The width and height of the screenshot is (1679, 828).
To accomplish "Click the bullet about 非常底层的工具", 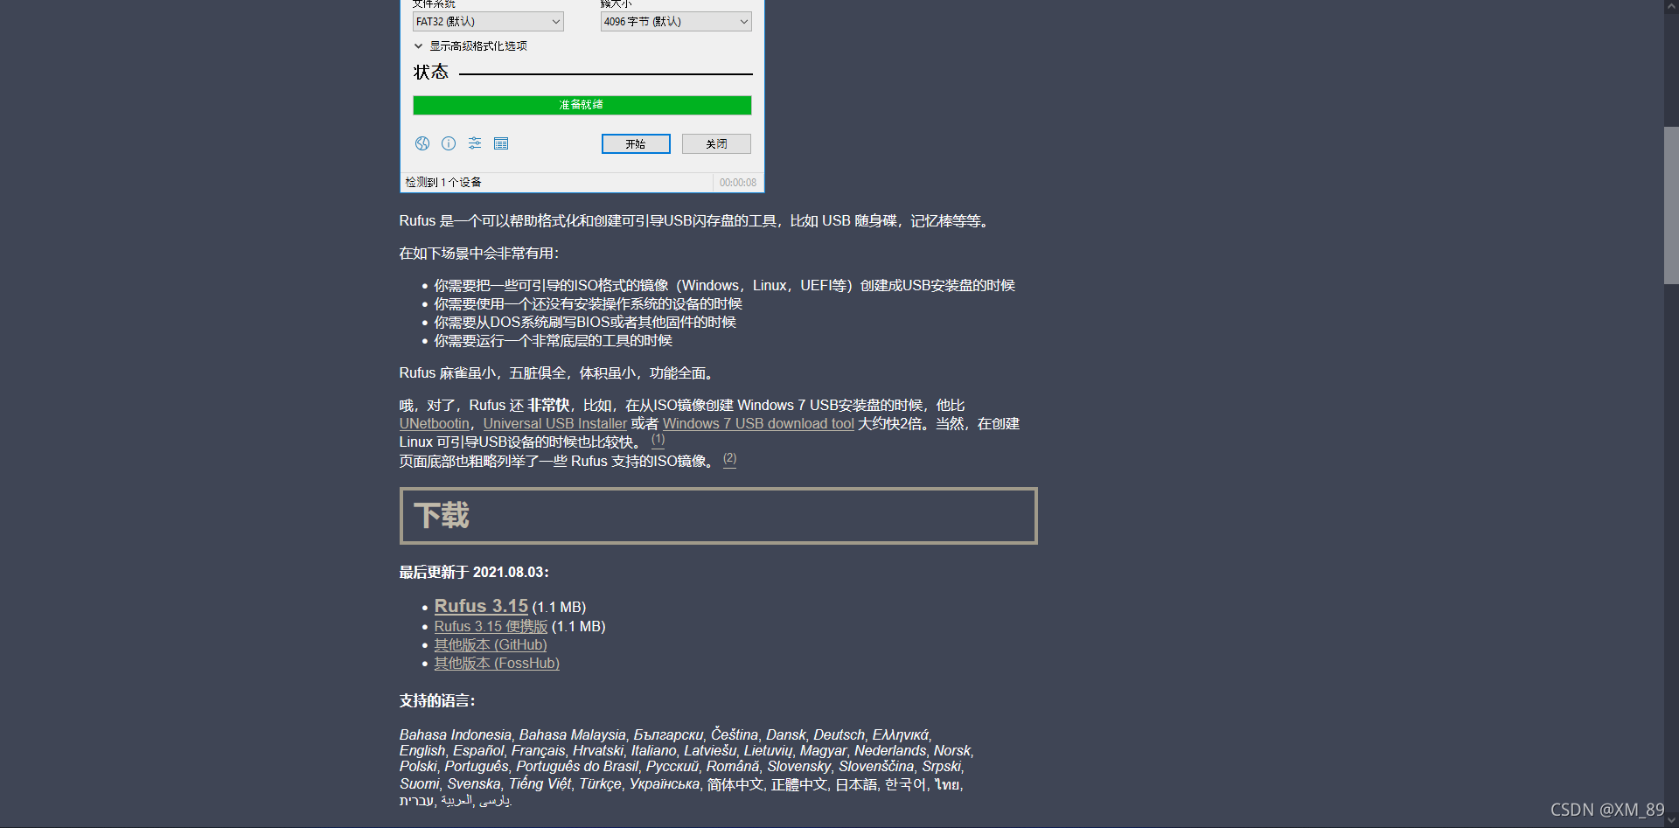I will tap(554, 341).
